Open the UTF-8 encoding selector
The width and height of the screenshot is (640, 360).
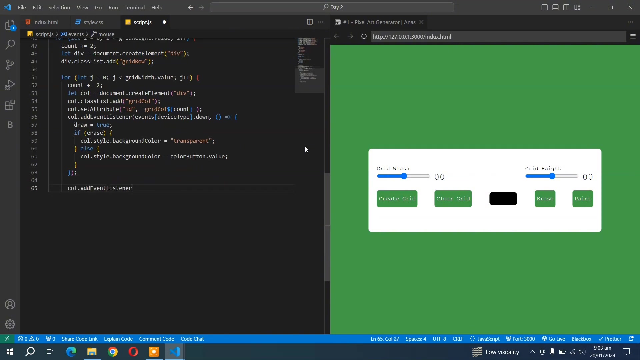439,339
